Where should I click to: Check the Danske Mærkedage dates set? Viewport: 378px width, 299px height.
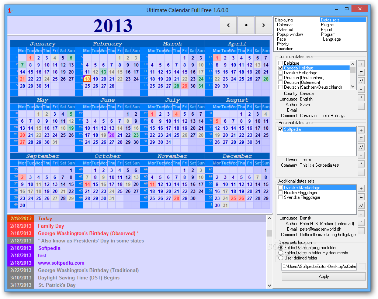pyautogui.click(x=280, y=188)
